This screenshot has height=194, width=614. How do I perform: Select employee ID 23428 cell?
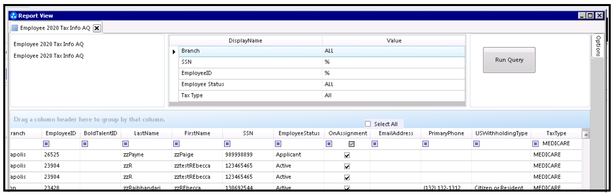coord(61,188)
